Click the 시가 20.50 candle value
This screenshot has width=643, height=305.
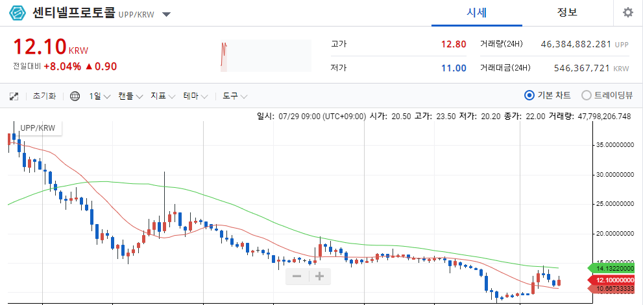tap(390, 117)
